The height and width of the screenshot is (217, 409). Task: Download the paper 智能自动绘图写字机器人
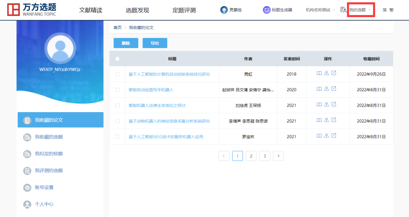point(326,89)
